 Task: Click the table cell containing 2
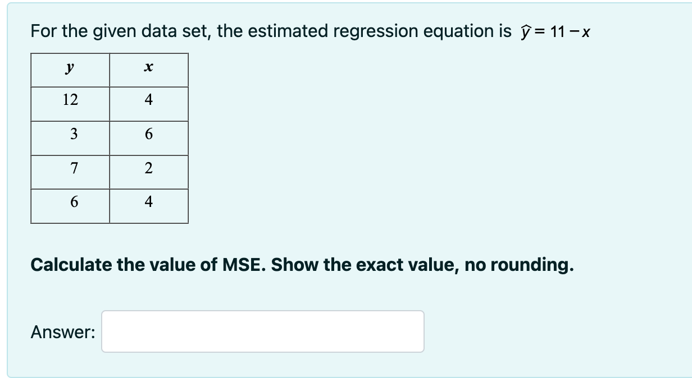(x=149, y=172)
